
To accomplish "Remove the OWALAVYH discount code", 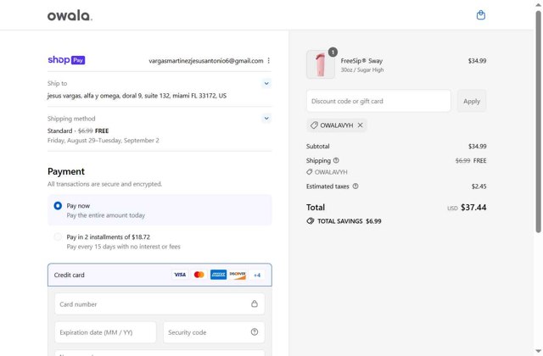I will pos(360,125).
